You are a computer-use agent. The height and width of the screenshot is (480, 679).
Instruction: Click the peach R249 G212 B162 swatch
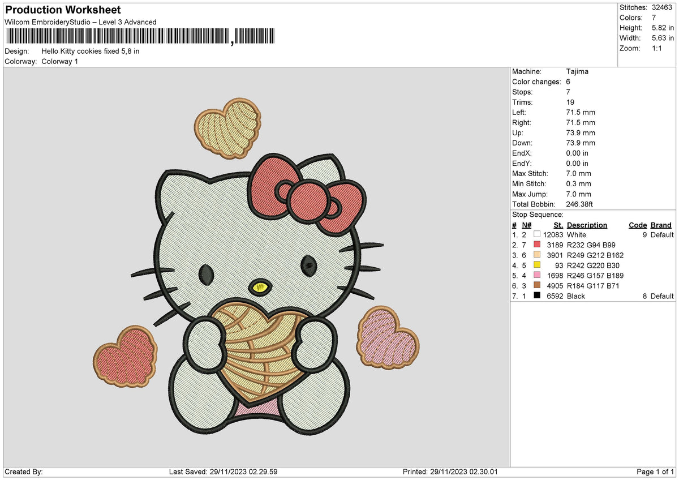[x=537, y=255]
